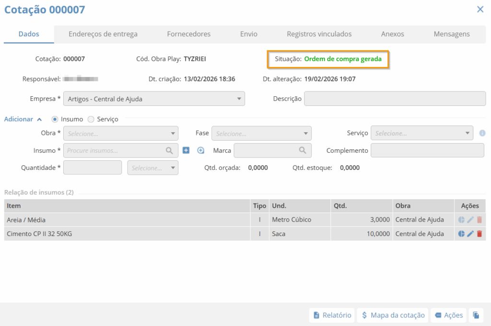The image size is (491, 326).
Task: Expand the Fase dropdown
Action: click(261, 134)
